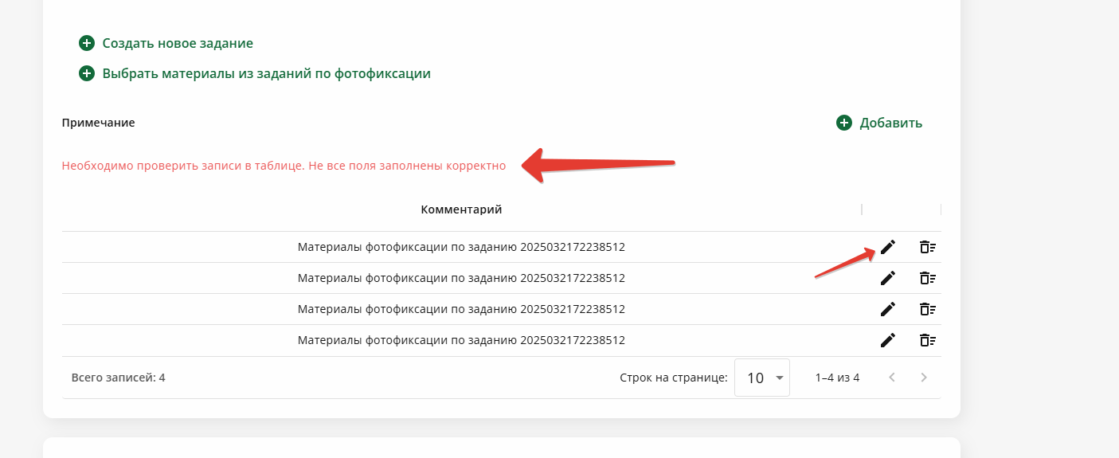Open the 'Строк на странице' dropdown
Screen dimensions: 1119x458
[x=762, y=378]
